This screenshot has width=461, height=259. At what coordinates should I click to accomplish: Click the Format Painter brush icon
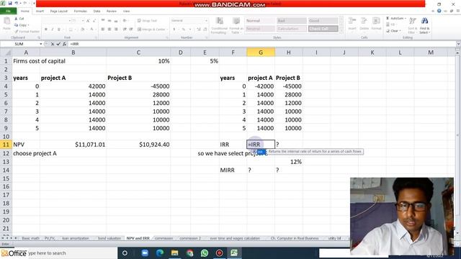point(17,32)
